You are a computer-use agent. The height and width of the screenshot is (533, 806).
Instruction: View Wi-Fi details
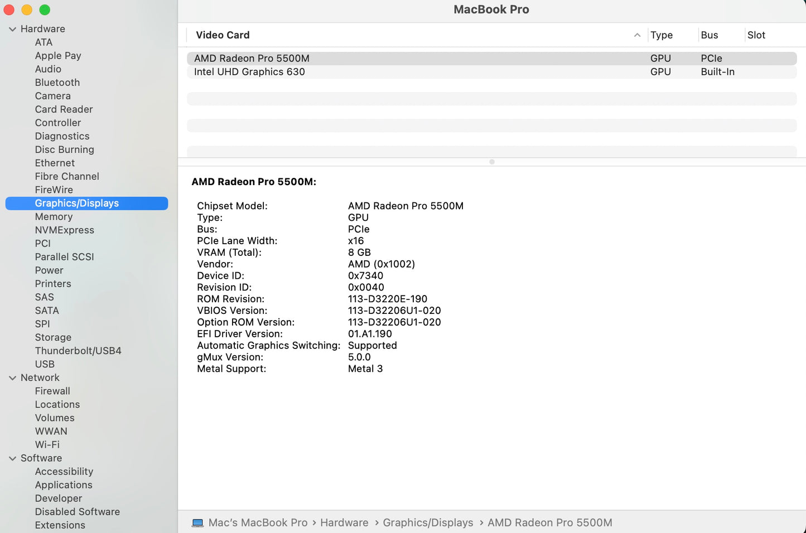(47, 444)
